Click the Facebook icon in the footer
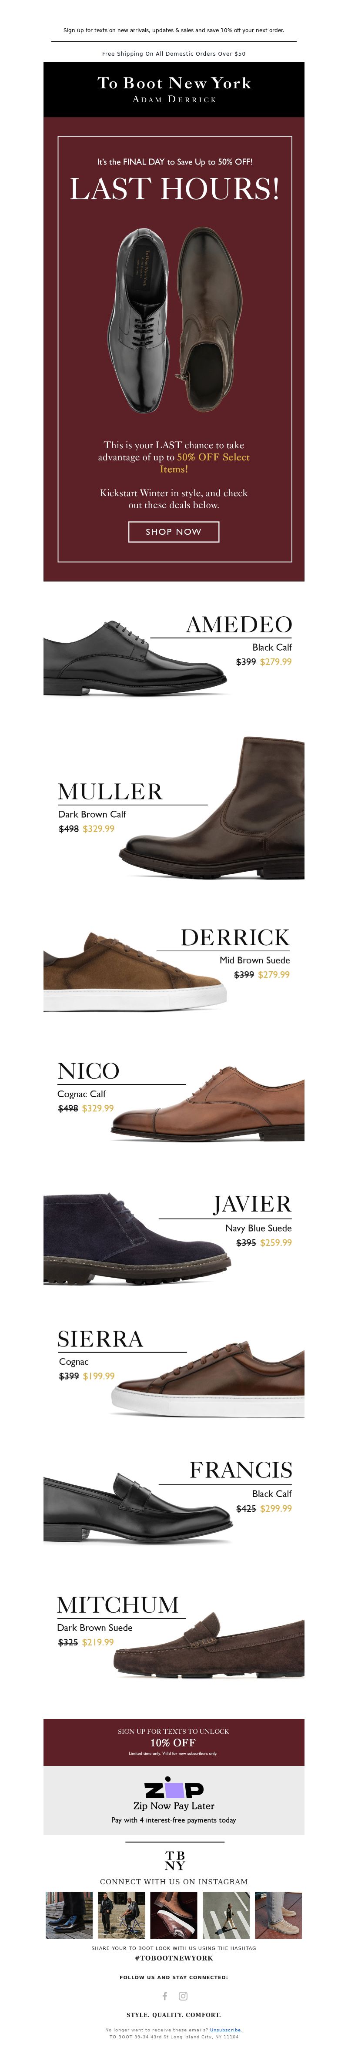 pos(165,1995)
